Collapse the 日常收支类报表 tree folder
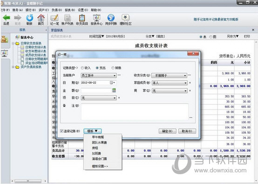Viewport: 258px width, 184px height. point(13,43)
